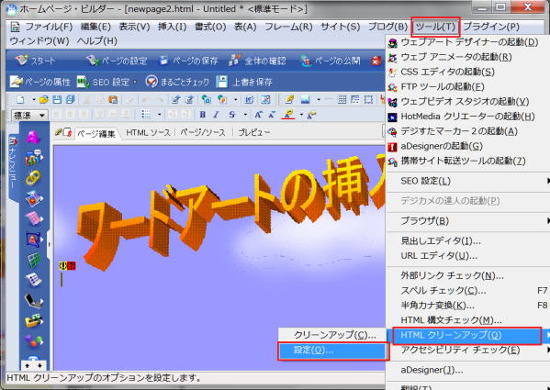
Task: Click the save-all stacked-disks icon
Action: coord(71,100)
